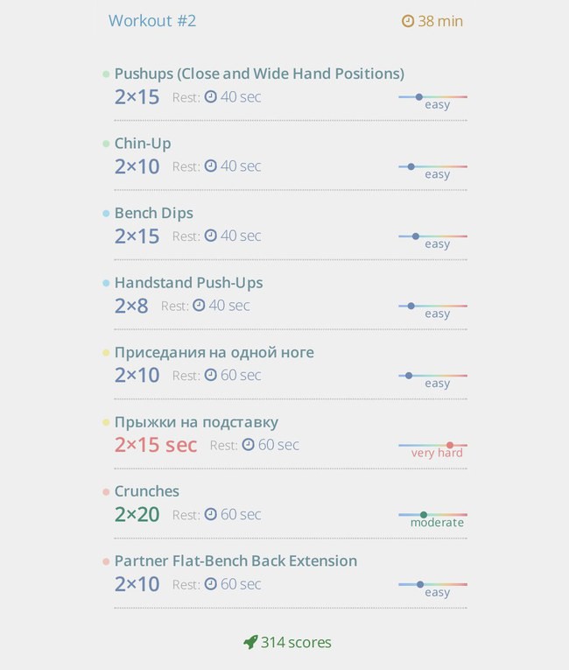Click the rocket icon next to 314 scores
The height and width of the screenshot is (670, 569).
coord(250,642)
